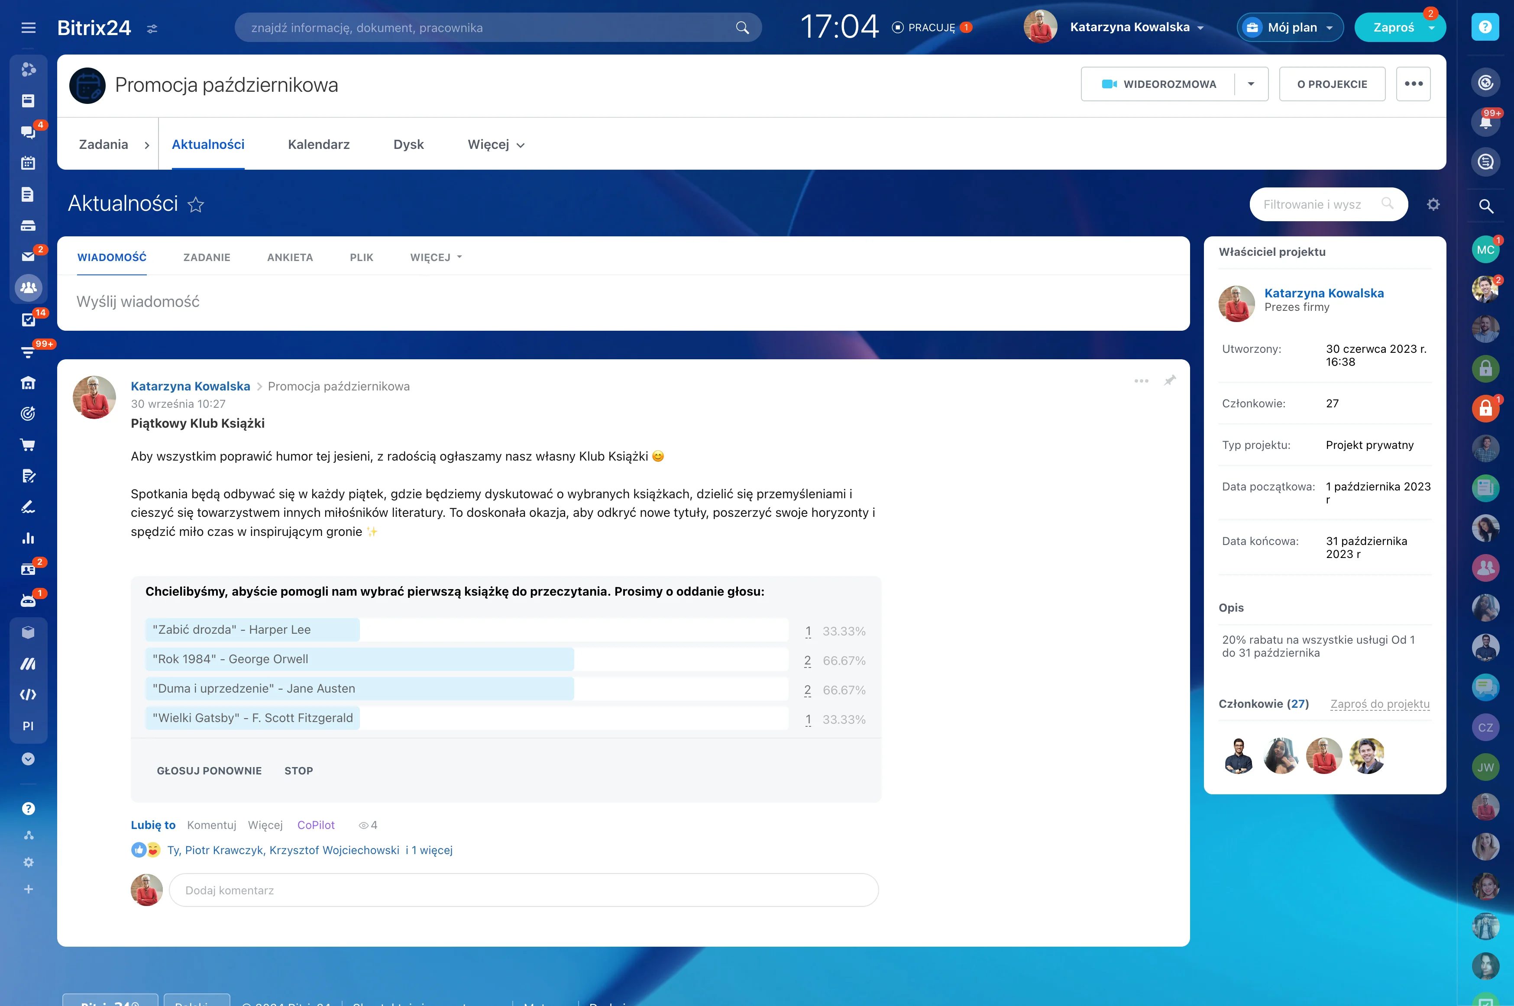Click "Rok 1984" poll result bar

click(x=359, y=659)
